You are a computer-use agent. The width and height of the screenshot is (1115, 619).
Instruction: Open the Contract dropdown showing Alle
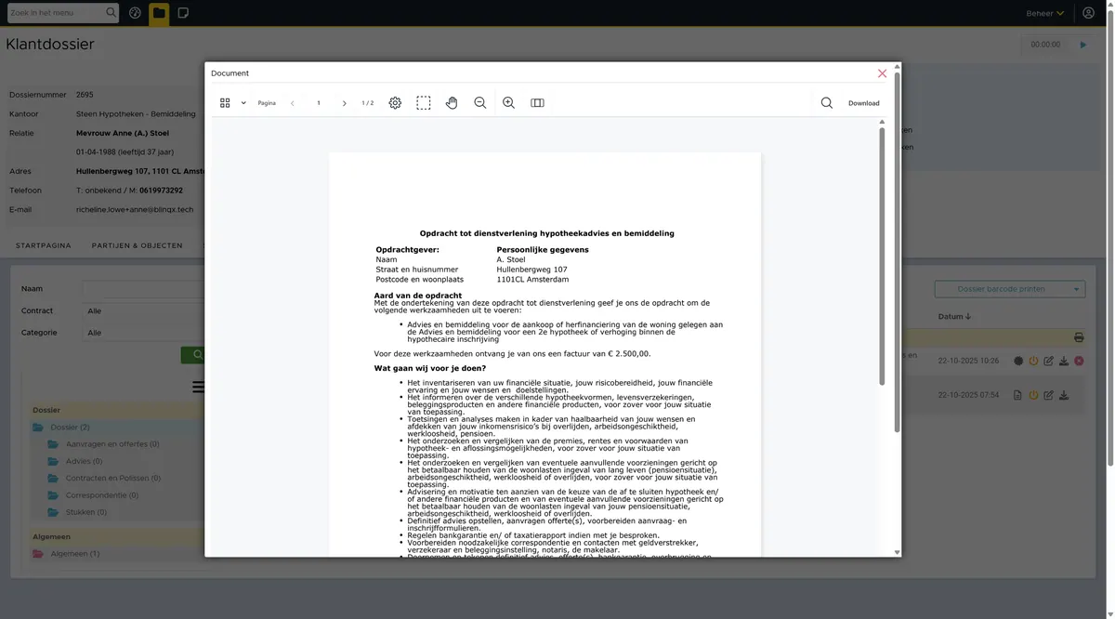click(x=144, y=310)
